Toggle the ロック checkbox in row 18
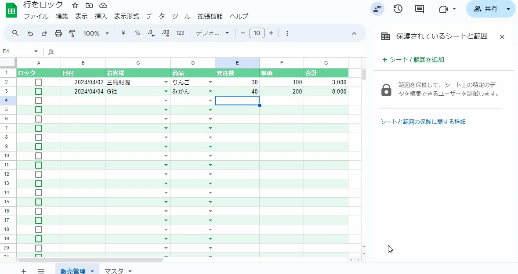The image size is (518, 274). [39, 230]
